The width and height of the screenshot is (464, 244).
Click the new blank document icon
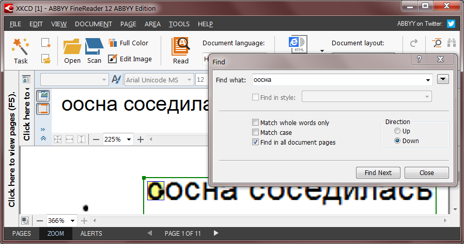[46, 43]
